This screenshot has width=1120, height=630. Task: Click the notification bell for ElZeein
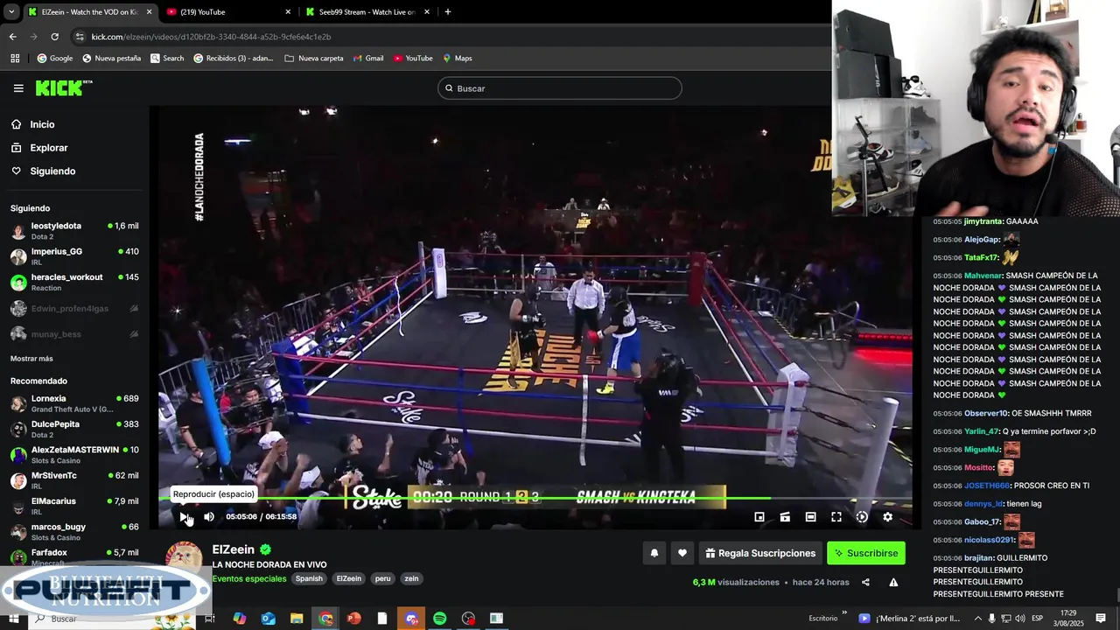[654, 553]
